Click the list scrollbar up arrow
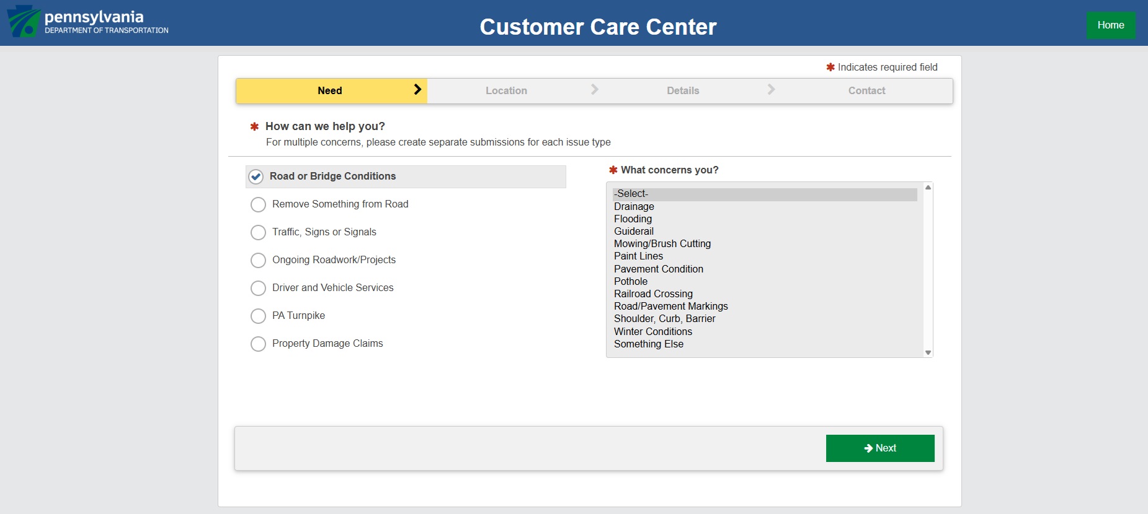This screenshot has width=1148, height=514. (928, 187)
